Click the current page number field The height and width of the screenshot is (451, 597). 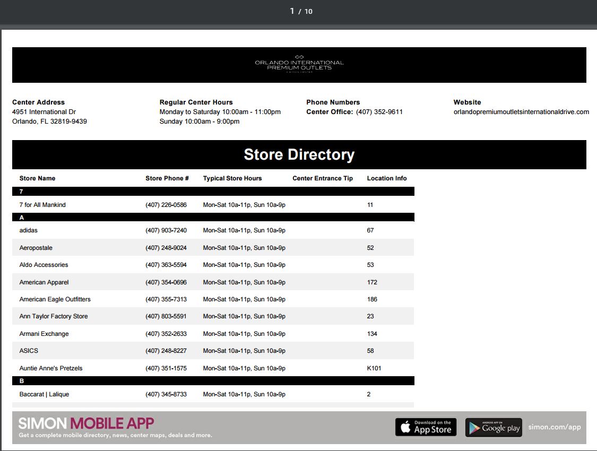click(292, 11)
